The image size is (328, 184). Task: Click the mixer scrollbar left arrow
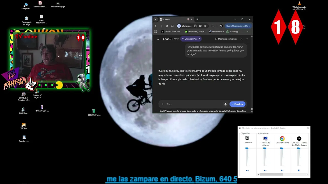(x=259, y=174)
